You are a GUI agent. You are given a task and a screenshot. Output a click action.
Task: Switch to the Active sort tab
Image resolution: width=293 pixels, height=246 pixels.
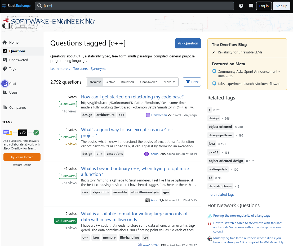111,82
